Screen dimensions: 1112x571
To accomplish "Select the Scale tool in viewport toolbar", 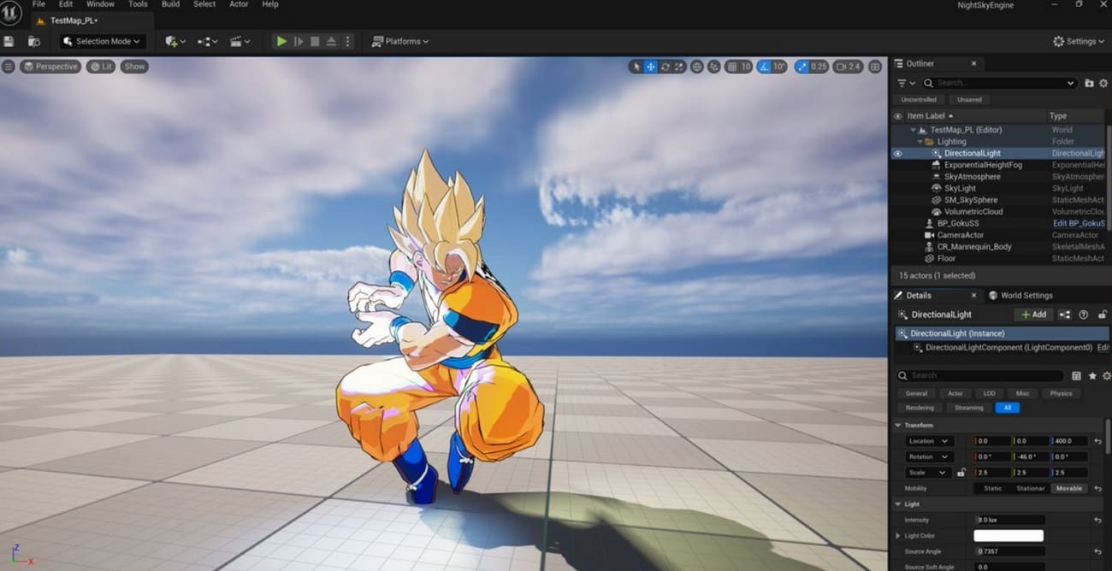I will 678,66.
